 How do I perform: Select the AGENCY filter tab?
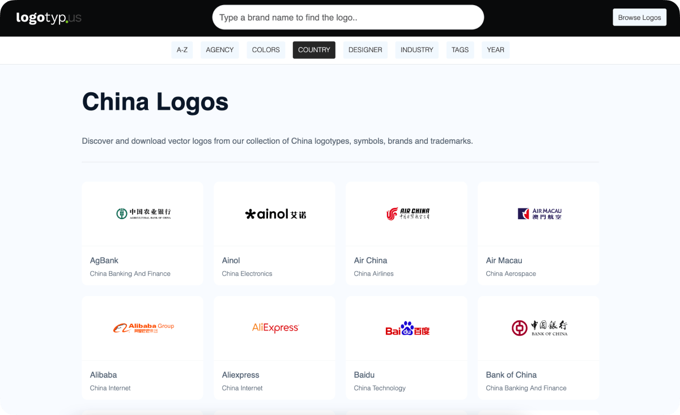click(220, 50)
